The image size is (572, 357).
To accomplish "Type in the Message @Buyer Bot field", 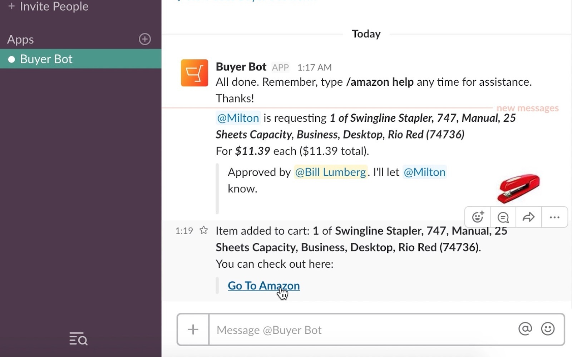I will [361, 330].
